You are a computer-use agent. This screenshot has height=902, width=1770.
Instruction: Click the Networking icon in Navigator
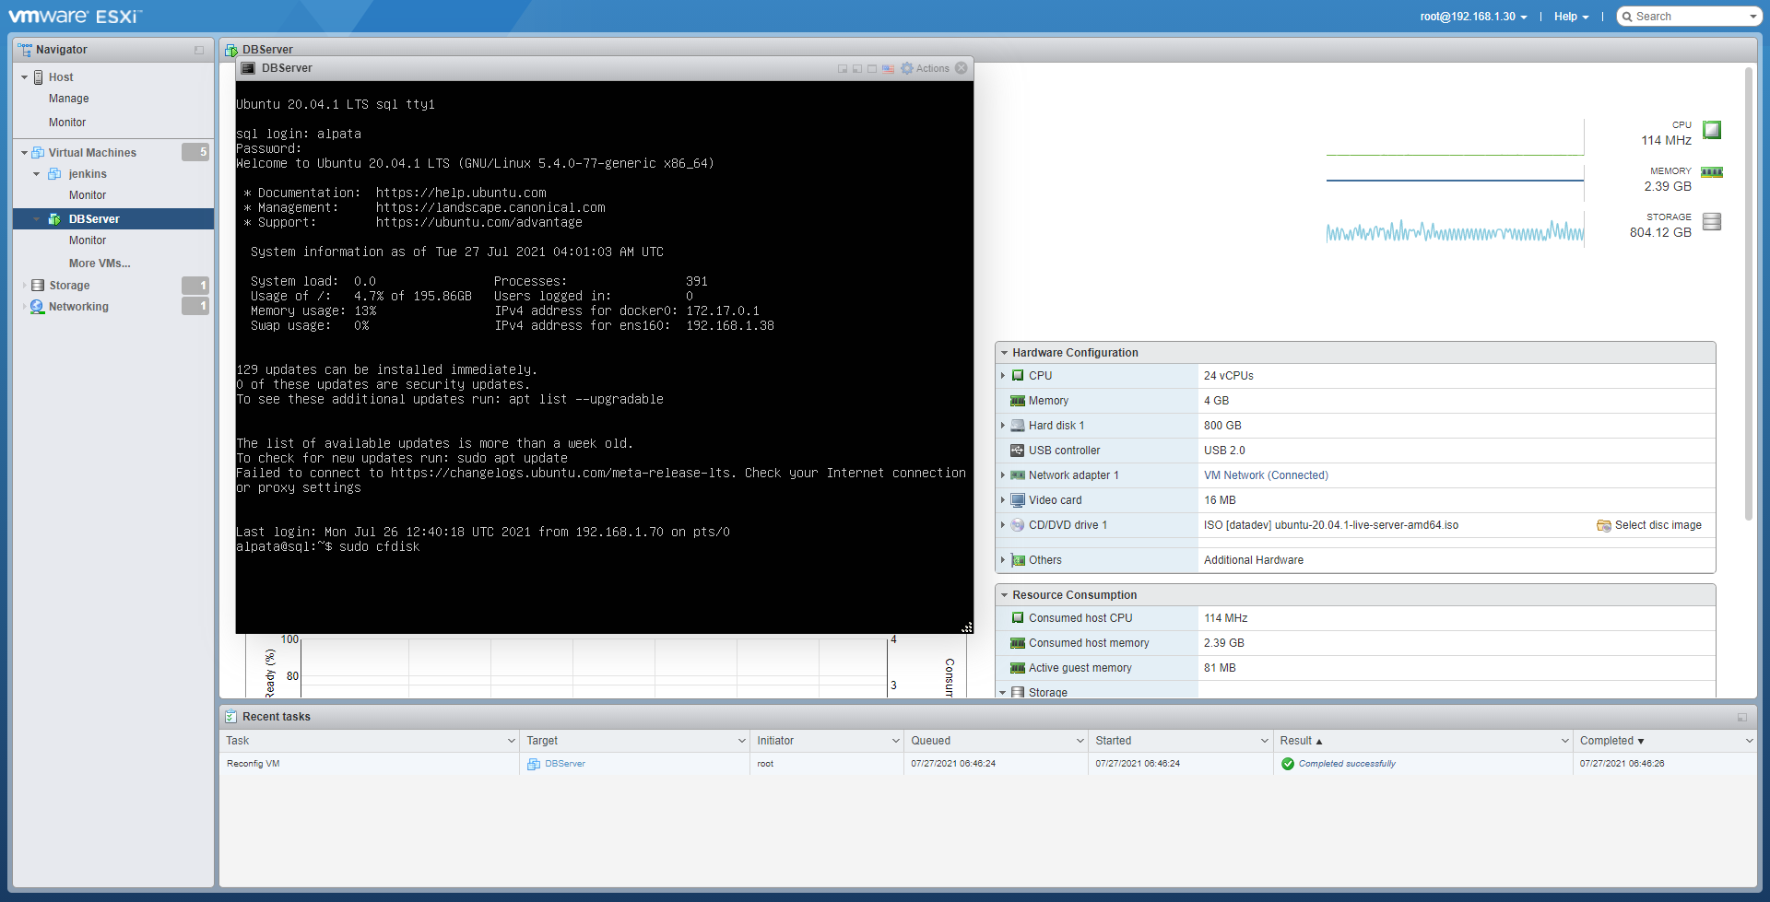click(37, 307)
